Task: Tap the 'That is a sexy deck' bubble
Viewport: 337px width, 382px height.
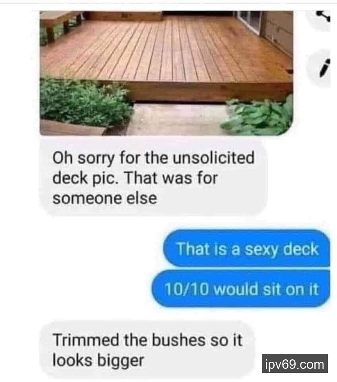Action: point(246,249)
